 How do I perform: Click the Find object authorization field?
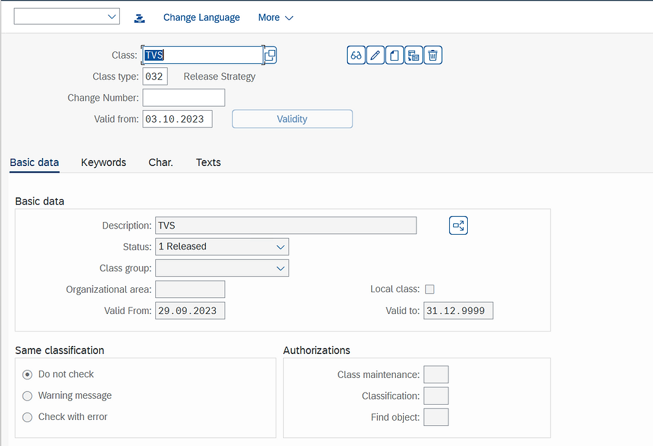436,417
